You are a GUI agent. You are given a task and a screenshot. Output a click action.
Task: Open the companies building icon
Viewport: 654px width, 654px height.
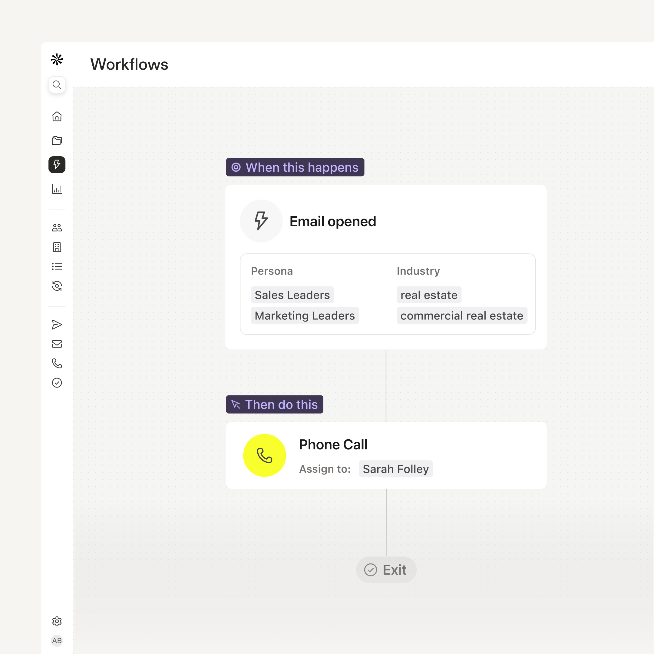[57, 247]
